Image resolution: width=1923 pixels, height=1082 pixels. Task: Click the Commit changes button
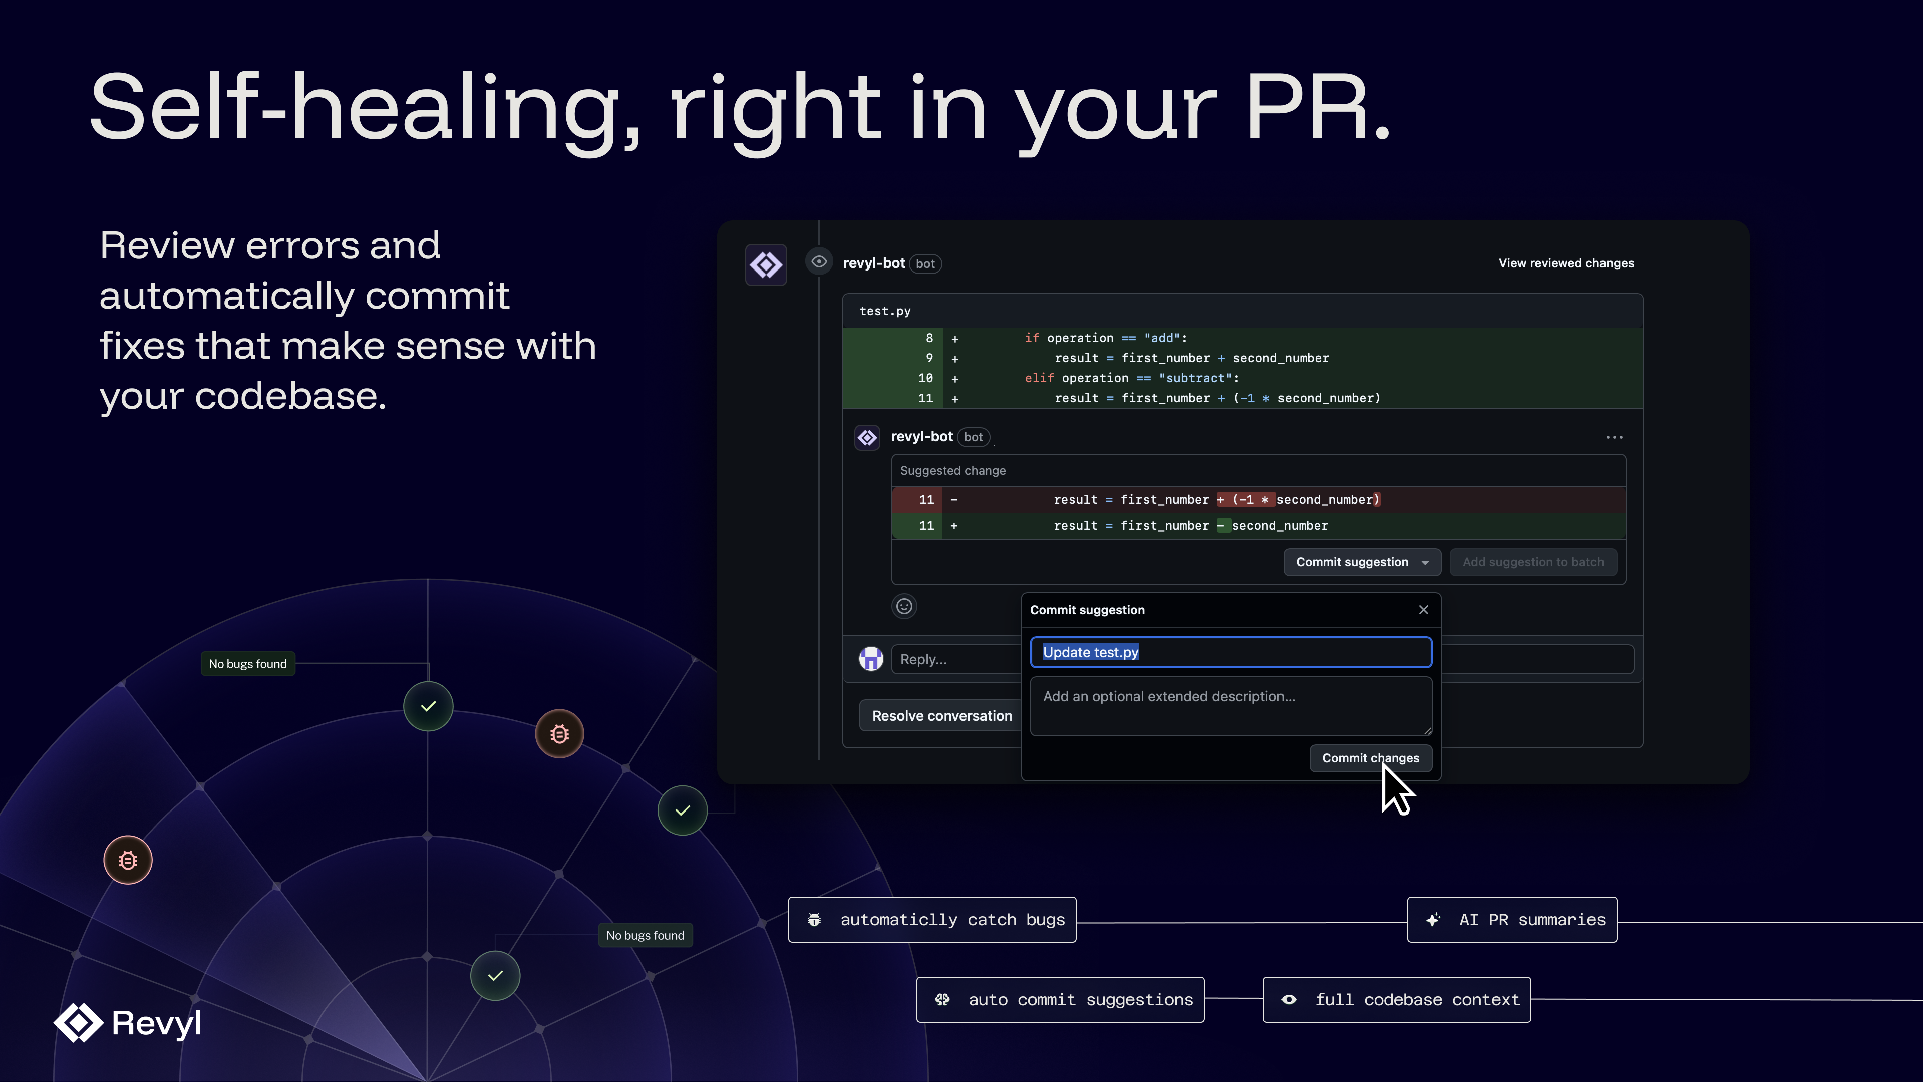1371,758
